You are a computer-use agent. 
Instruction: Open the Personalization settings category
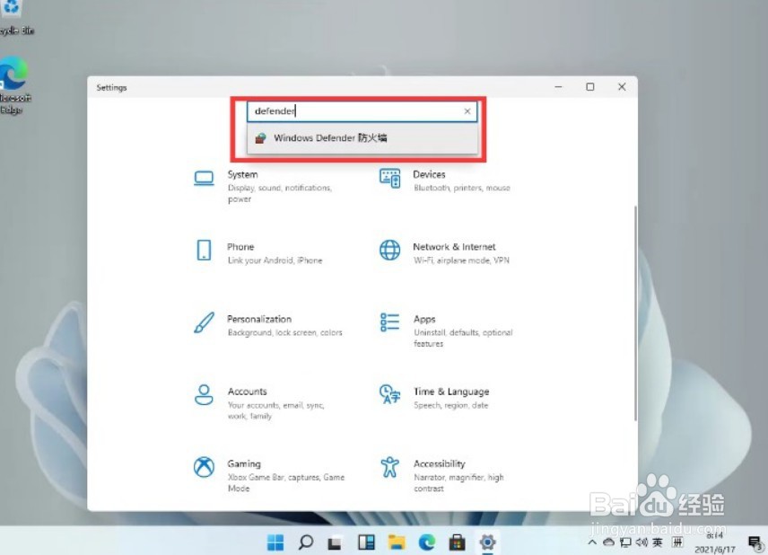[267, 325]
